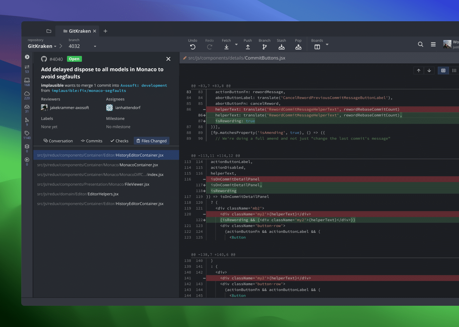Open Boards dropdown arrow
The height and width of the screenshot is (327, 459).
327,44
